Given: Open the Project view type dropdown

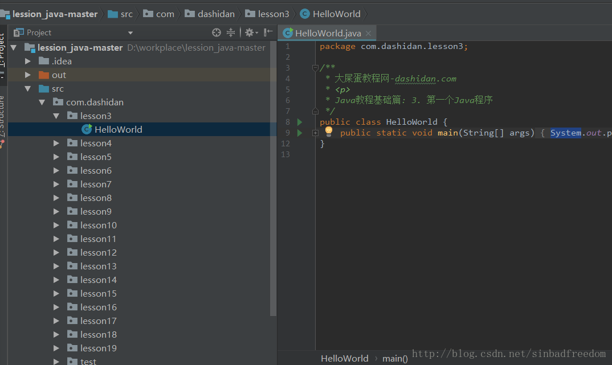Looking at the screenshot, I should click(x=130, y=33).
